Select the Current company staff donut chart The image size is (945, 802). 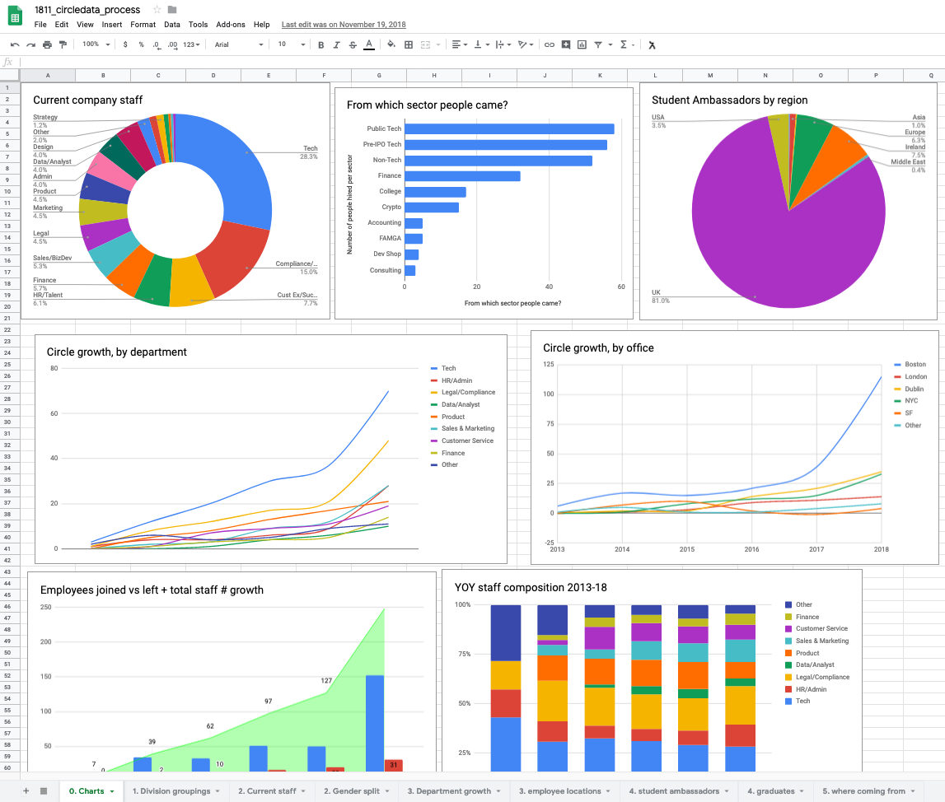tap(175, 201)
